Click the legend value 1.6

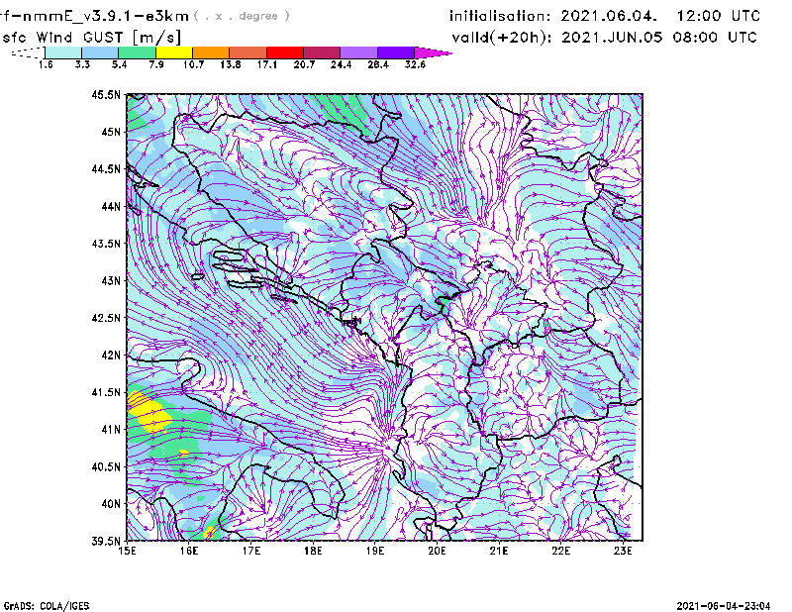click(46, 64)
